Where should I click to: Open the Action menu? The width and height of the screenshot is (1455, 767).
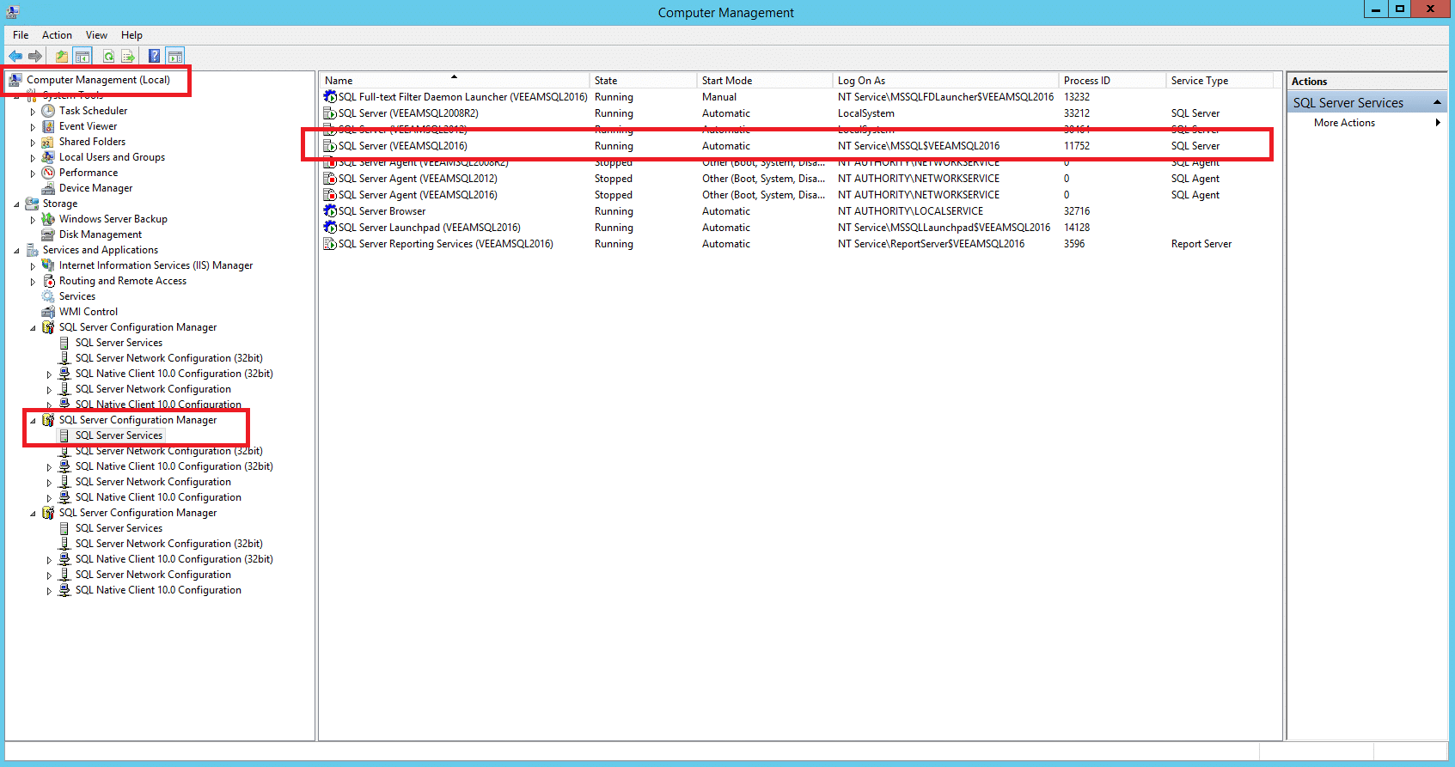[57, 35]
